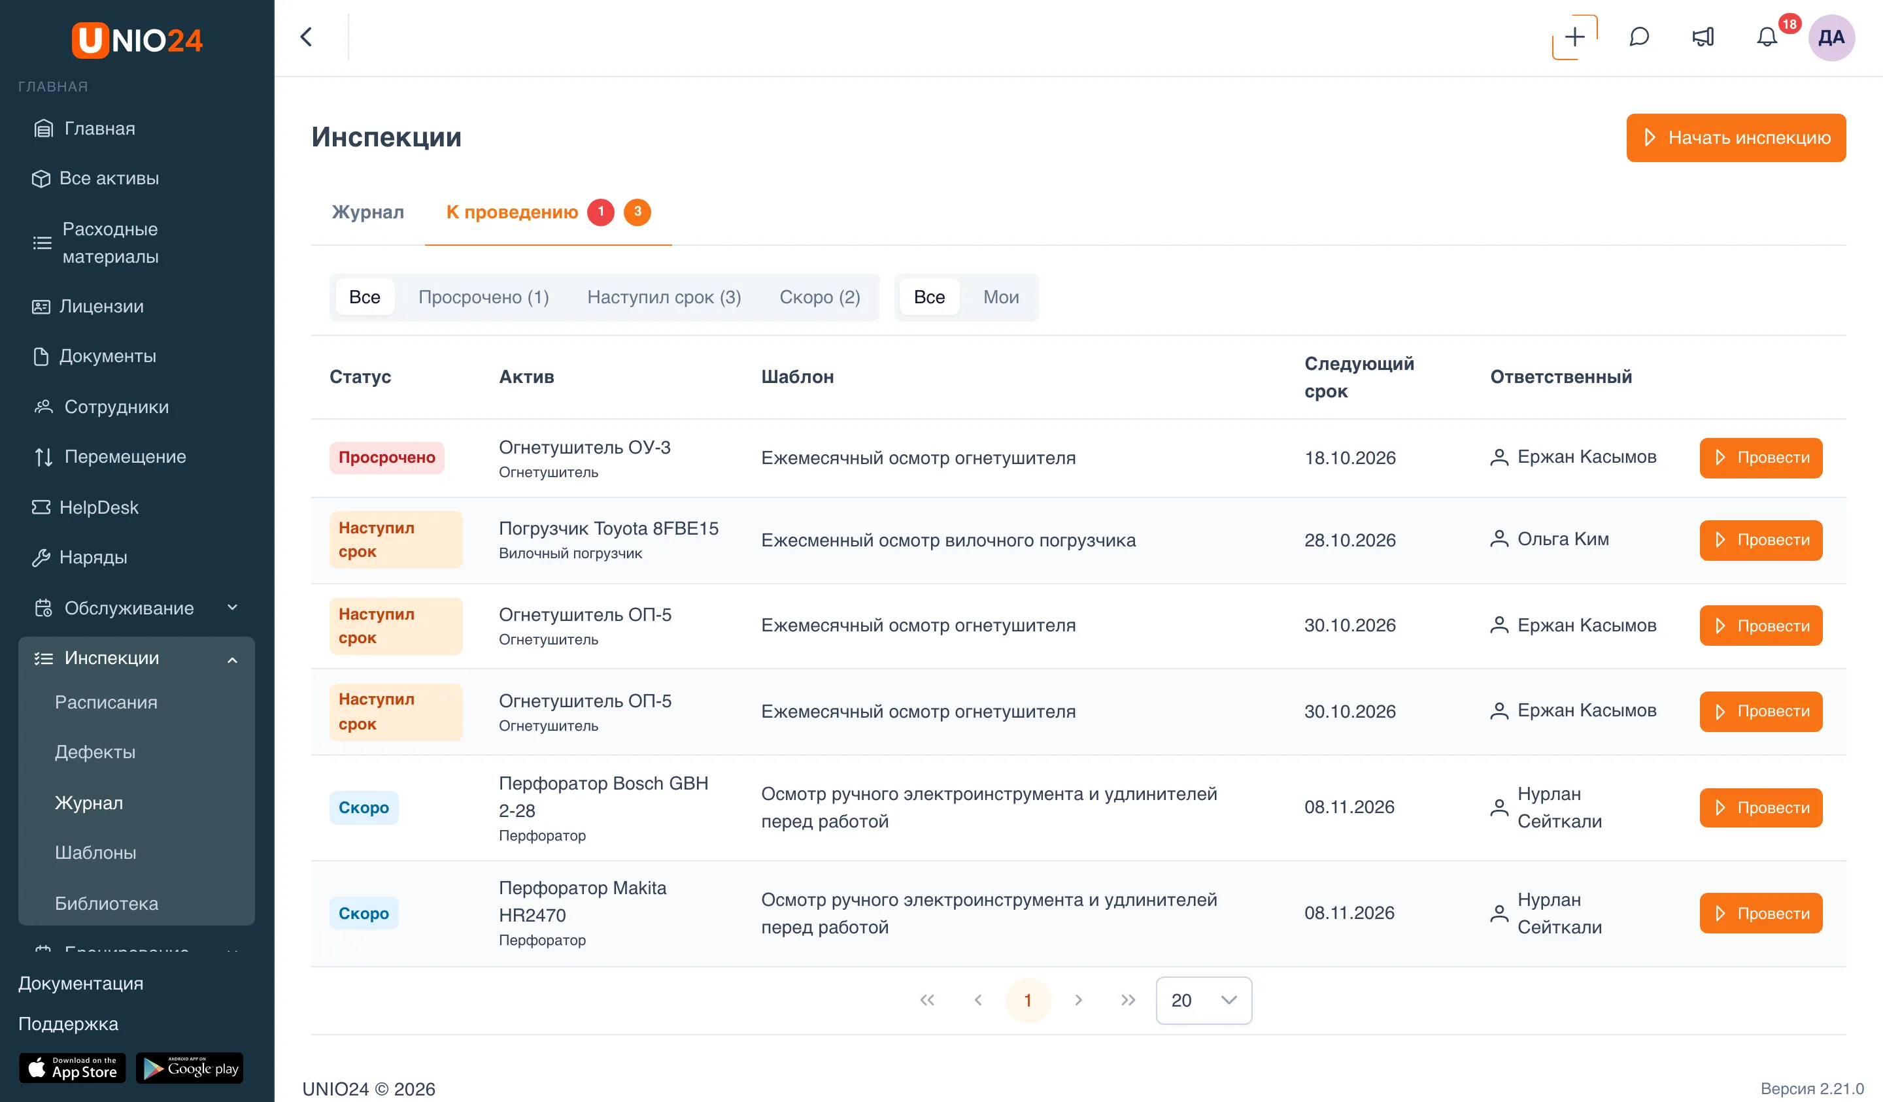Click the Начать инспекцию button
1883x1102 pixels.
pos(1735,137)
